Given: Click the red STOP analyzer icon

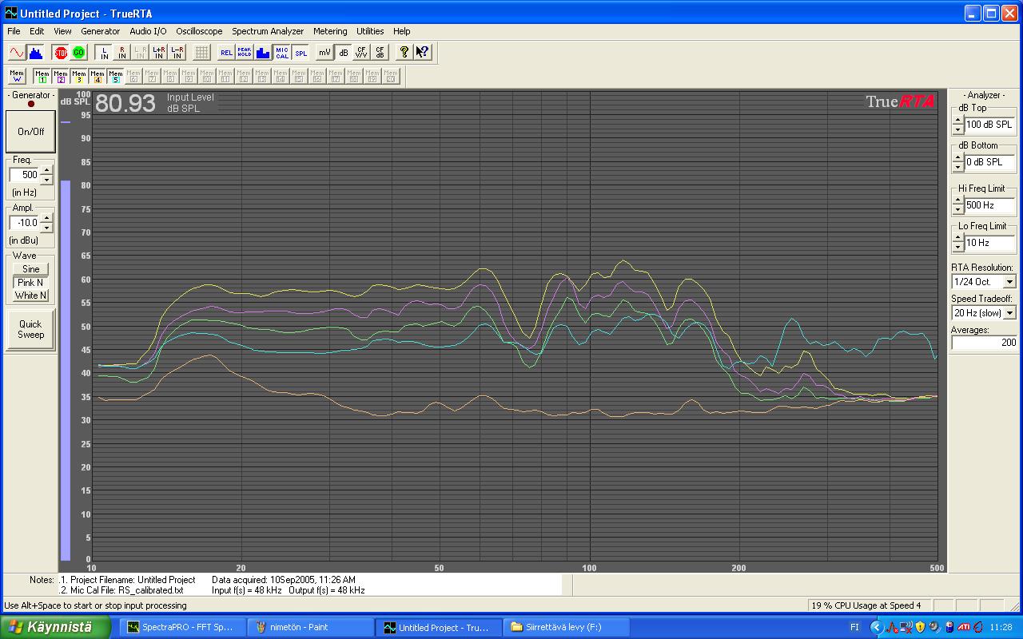Looking at the screenshot, I should [x=61, y=53].
